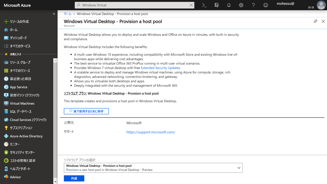Open Virtual Machines label in sidebar
This screenshot has width=327, height=184.
tap(22, 103)
